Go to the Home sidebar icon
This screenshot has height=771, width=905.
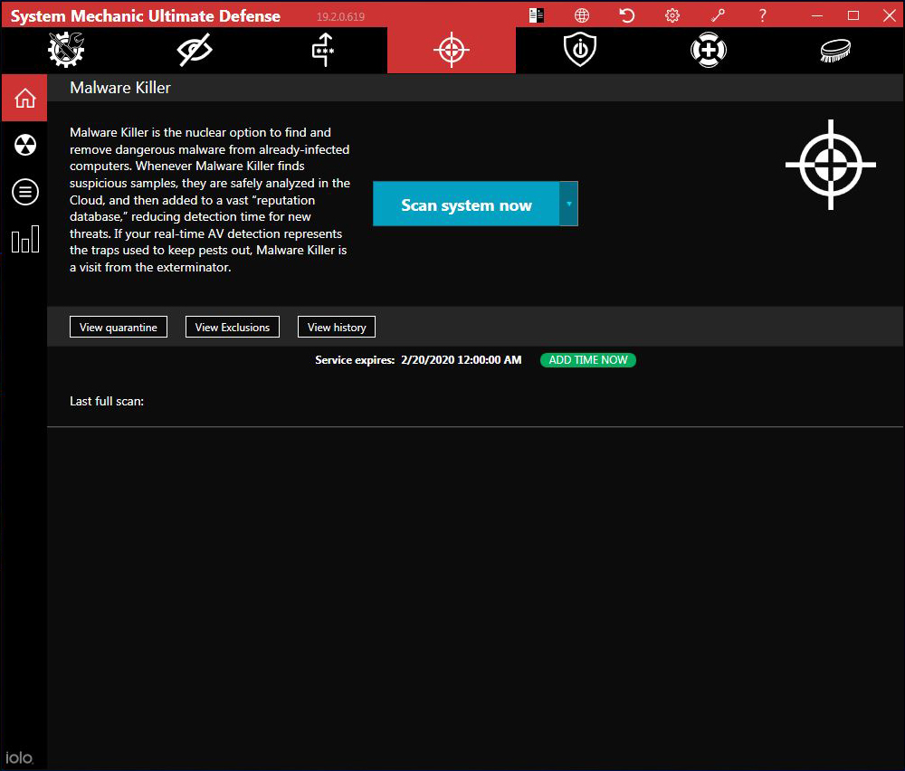coord(24,98)
